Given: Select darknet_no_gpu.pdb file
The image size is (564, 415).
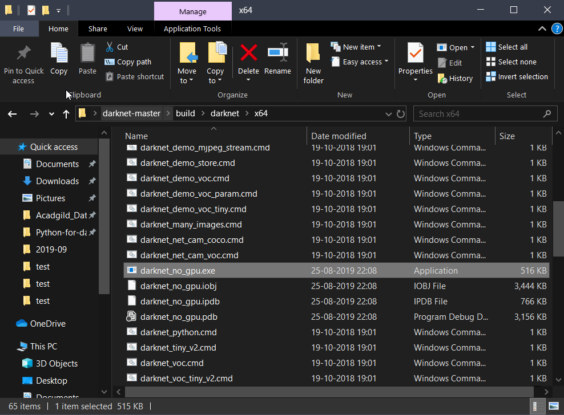Looking at the screenshot, I should click(337, 317).
